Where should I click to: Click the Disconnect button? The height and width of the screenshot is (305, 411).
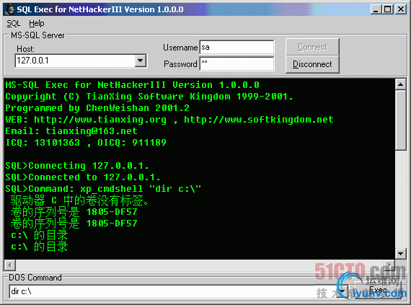click(x=312, y=64)
